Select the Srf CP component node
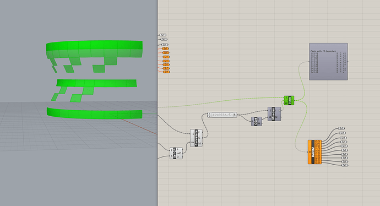This screenshot has width=380, height=206. pyautogui.click(x=176, y=153)
